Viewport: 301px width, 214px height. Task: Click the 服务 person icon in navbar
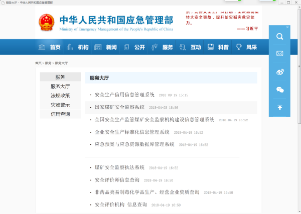point(155,47)
